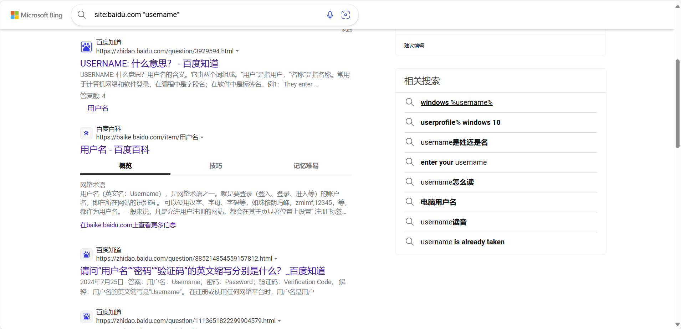681x329 pixels.
Task: Switch to the 技巧 tab
Action: tap(216, 166)
